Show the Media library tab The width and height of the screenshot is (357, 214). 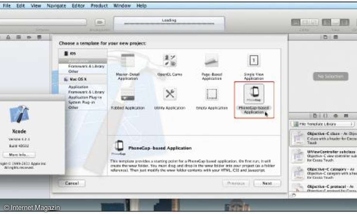346,115
